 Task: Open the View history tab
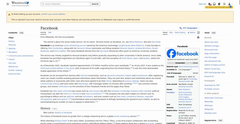coord(180,32)
